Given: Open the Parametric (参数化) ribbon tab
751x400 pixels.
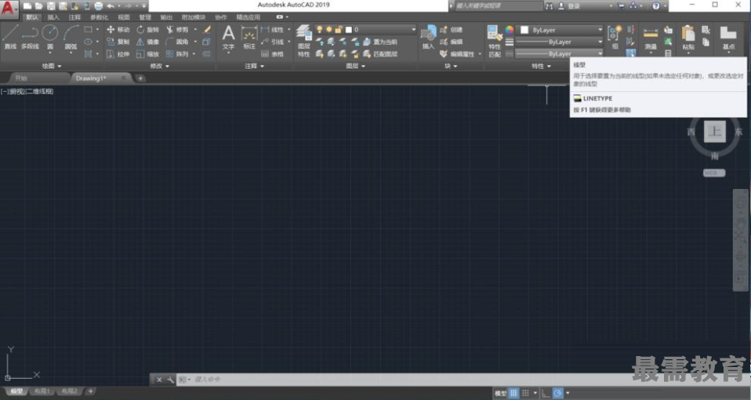Looking at the screenshot, I should point(99,17).
